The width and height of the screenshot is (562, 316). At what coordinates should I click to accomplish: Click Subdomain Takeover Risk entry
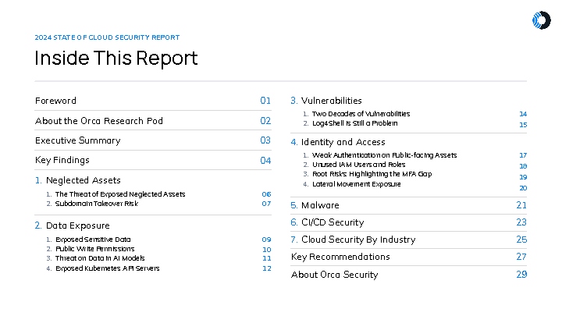[97, 203]
